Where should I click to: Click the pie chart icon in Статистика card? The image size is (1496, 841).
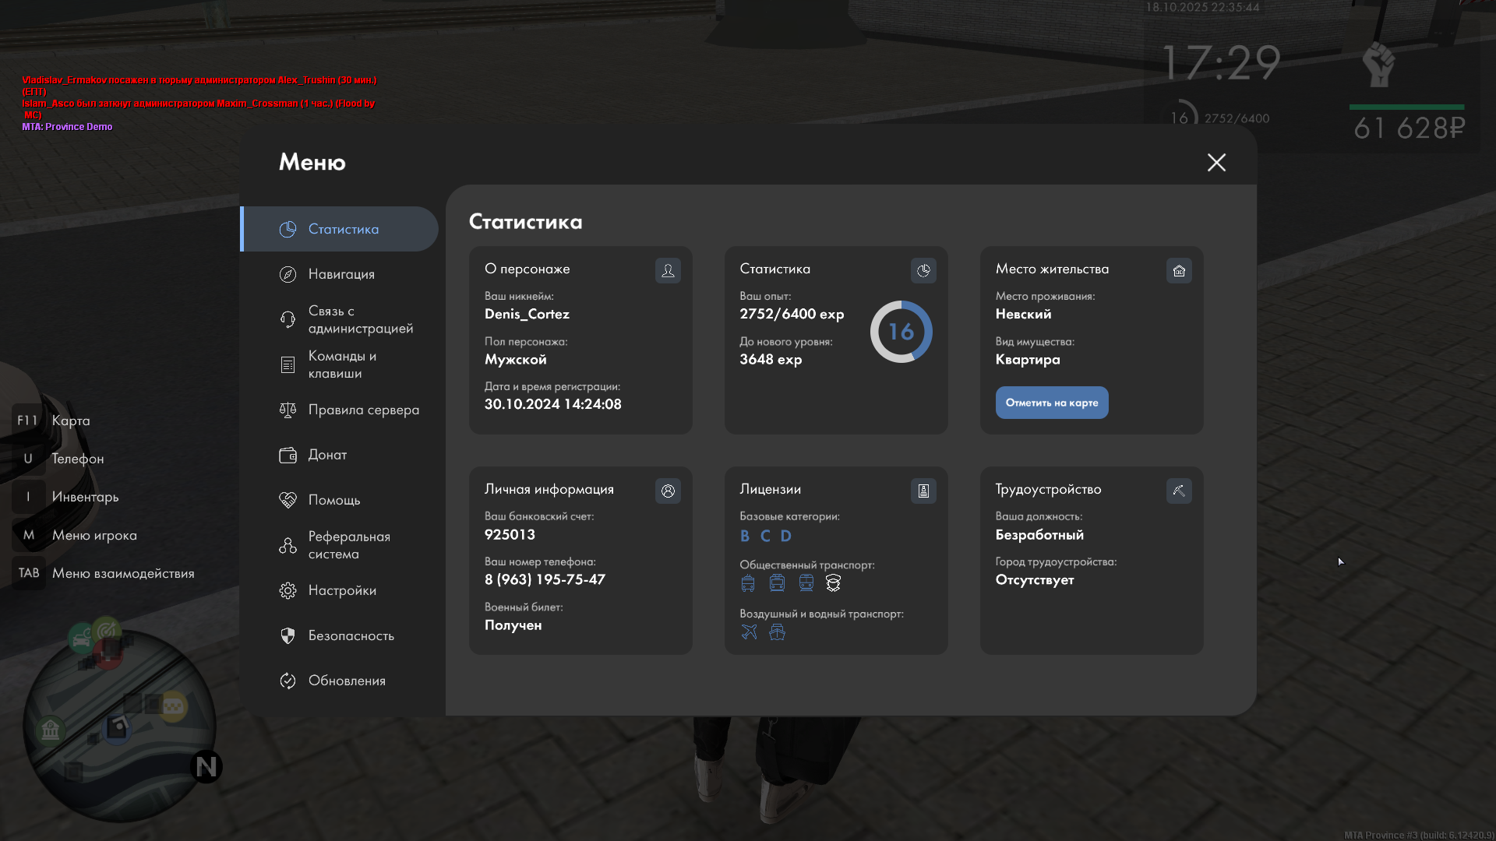pyautogui.click(x=923, y=270)
